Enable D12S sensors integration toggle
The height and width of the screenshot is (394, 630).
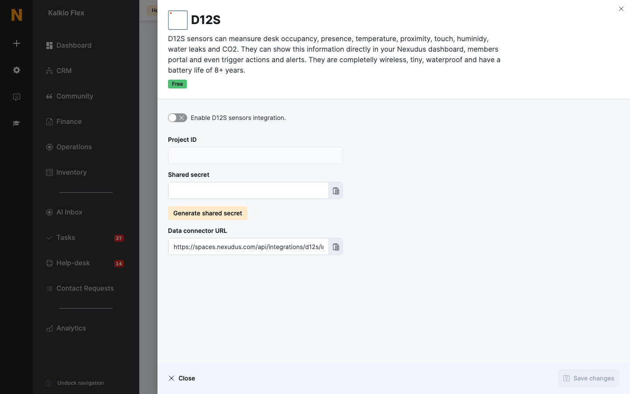coord(178,118)
